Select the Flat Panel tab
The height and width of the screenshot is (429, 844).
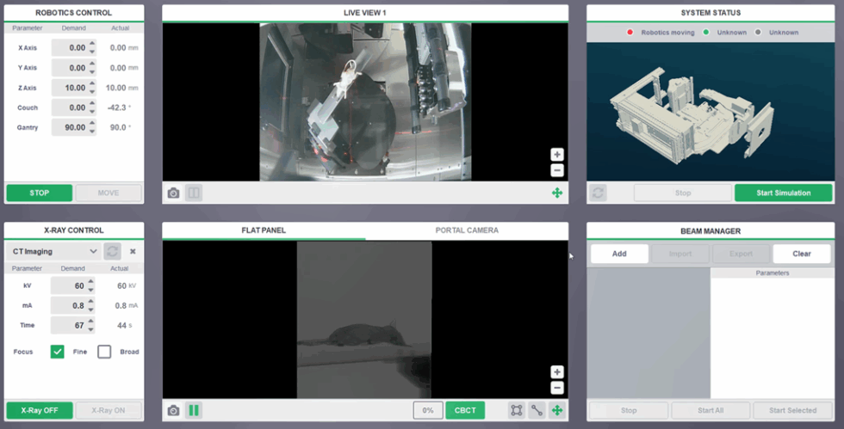[264, 230]
